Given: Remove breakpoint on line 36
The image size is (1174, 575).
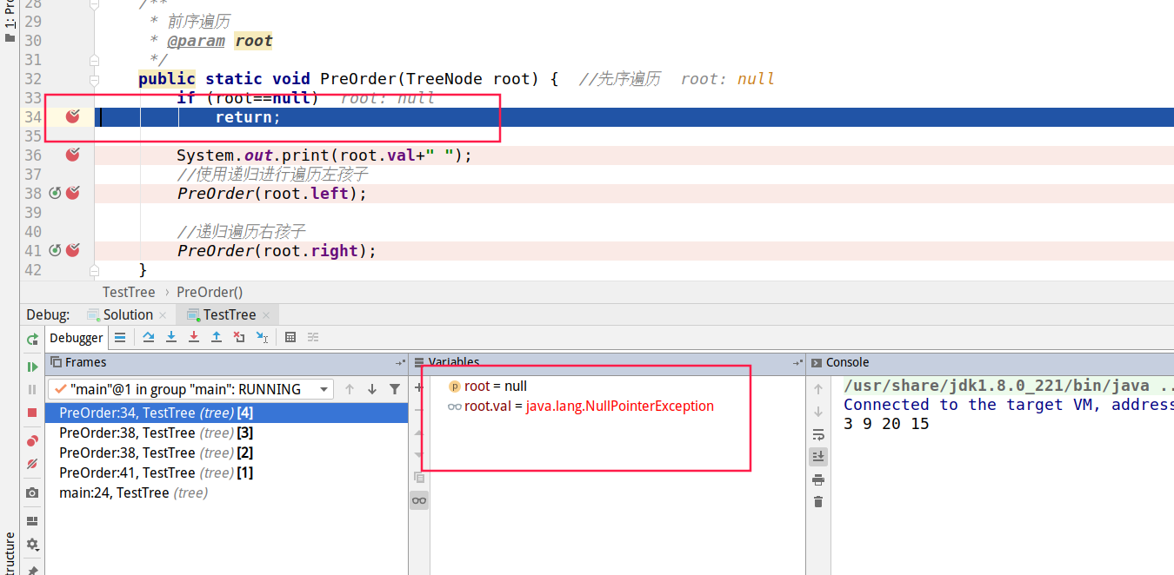Looking at the screenshot, I should [x=73, y=155].
